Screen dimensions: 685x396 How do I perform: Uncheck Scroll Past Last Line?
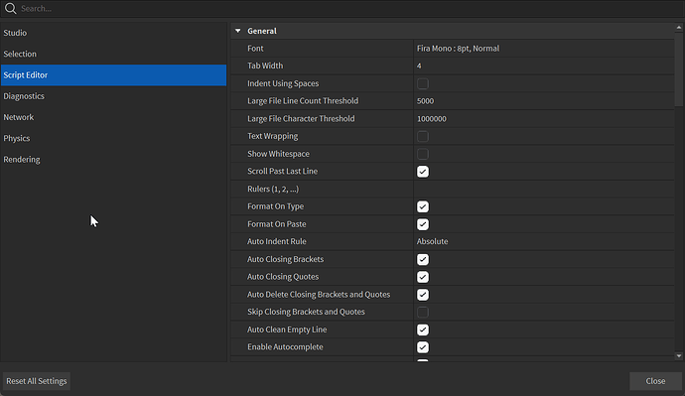[x=423, y=171]
